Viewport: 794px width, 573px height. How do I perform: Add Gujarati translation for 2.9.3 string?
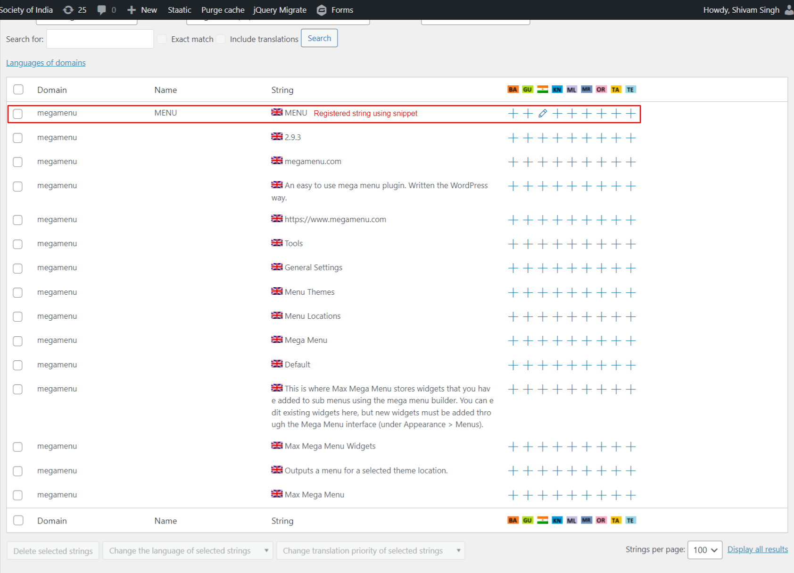click(x=528, y=138)
